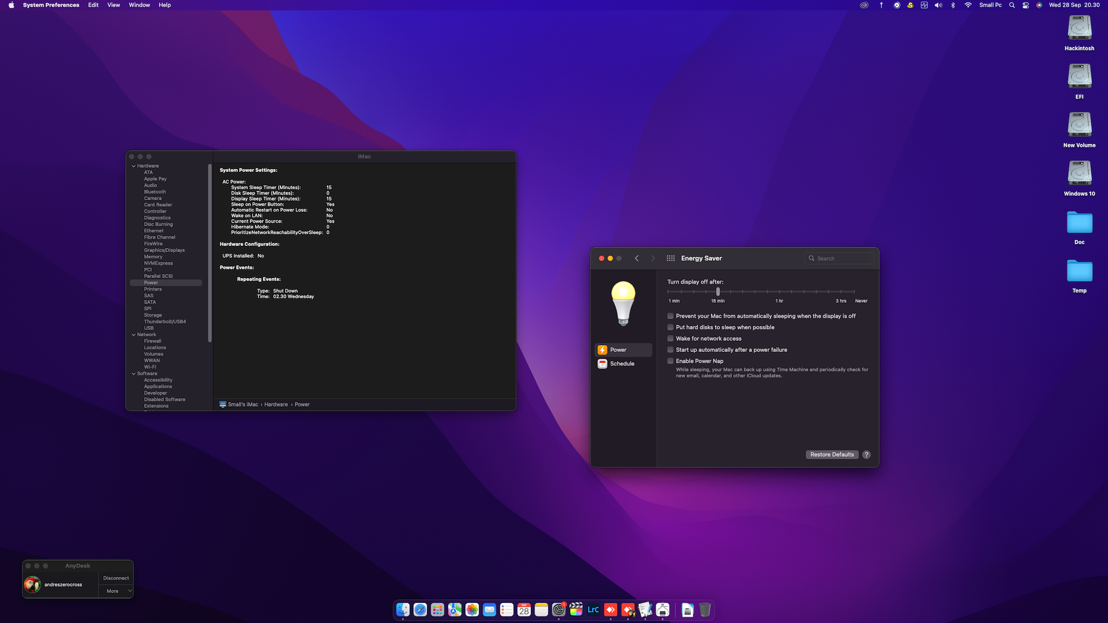Viewport: 1108px width, 623px height.
Task: Switch to the Schedule pane in Energy Saver
Action: click(623, 363)
